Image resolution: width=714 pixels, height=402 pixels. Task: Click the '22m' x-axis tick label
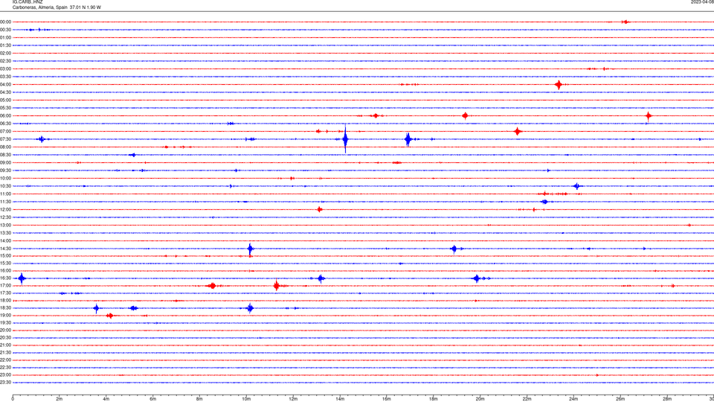click(527, 399)
